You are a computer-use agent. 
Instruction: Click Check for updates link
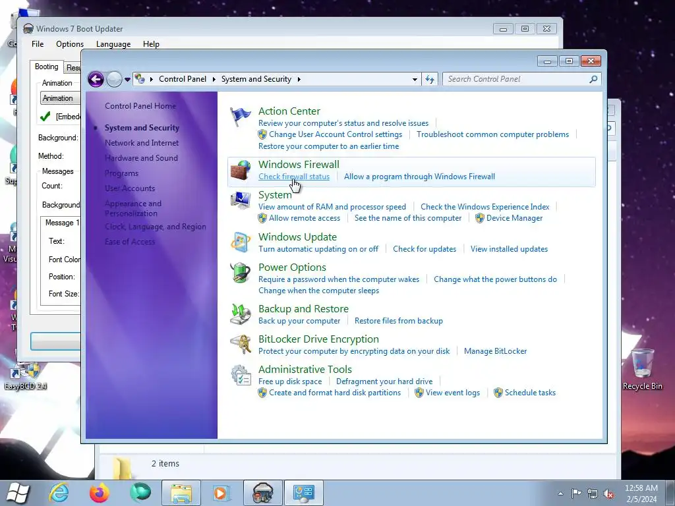pos(425,249)
